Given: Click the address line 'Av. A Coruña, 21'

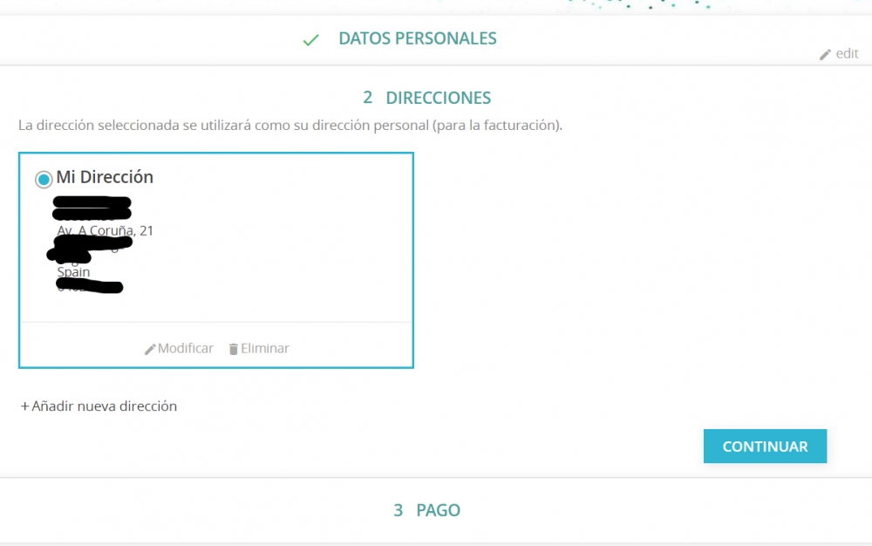Looking at the screenshot, I should pyautogui.click(x=105, y=230).
